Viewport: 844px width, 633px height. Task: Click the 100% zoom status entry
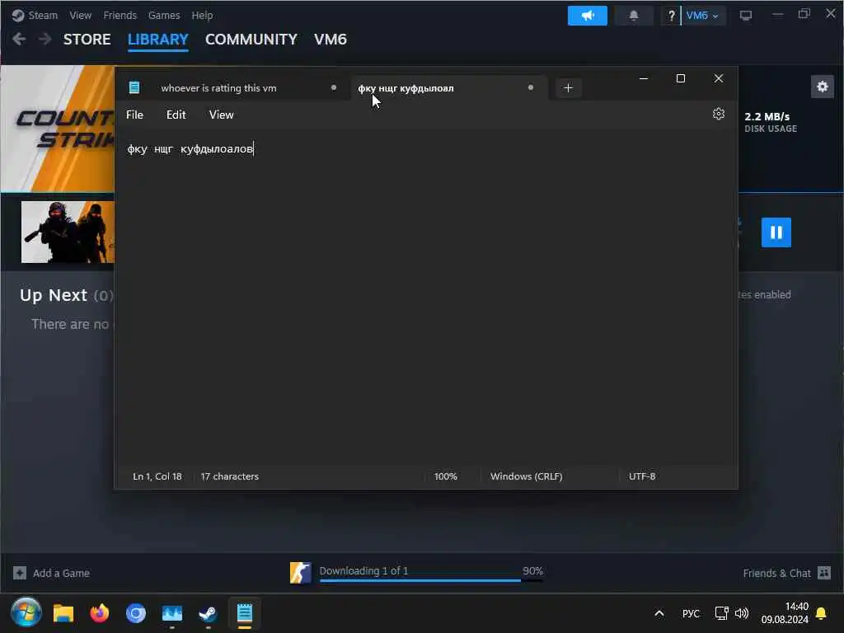[x=446, y=476]
